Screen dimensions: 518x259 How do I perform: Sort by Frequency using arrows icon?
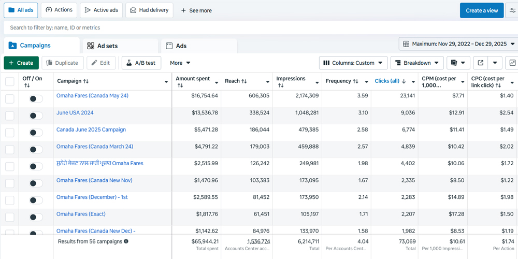tap(356, 81)
